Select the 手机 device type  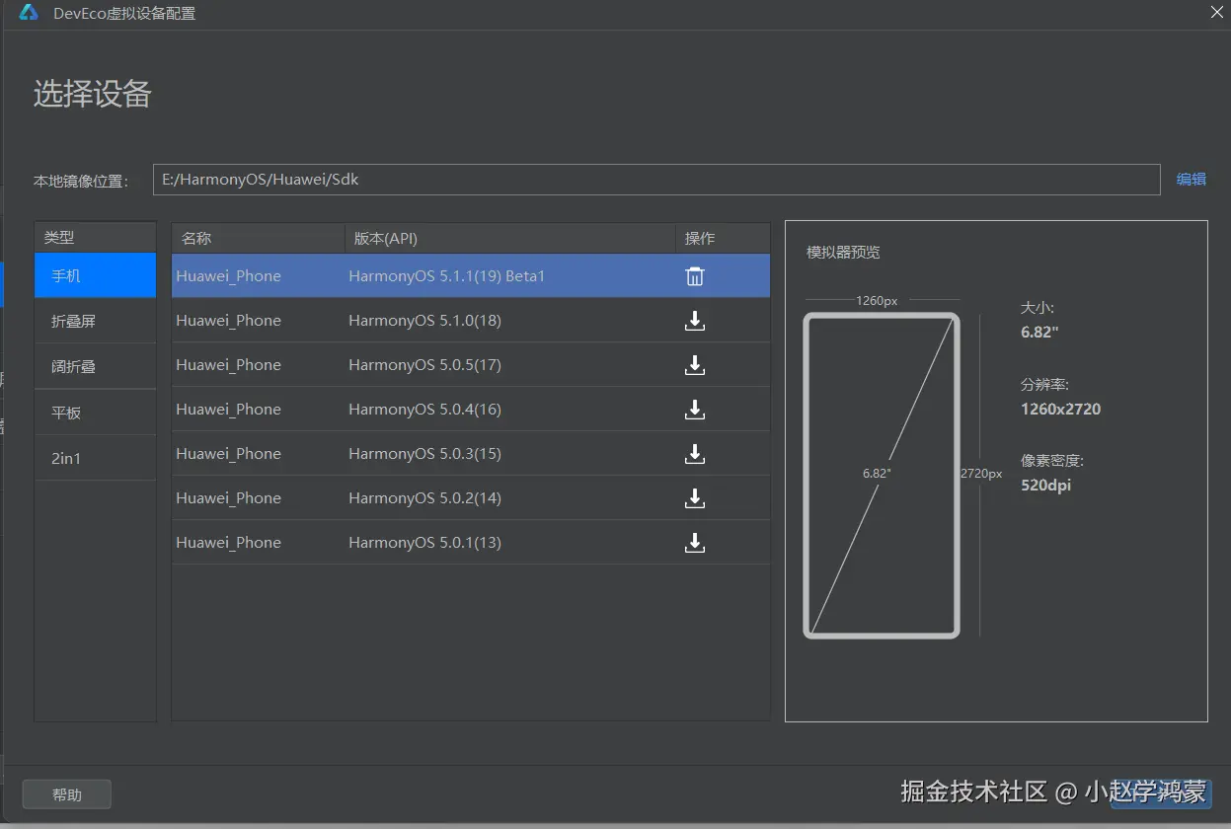click(x=96, y=275)
